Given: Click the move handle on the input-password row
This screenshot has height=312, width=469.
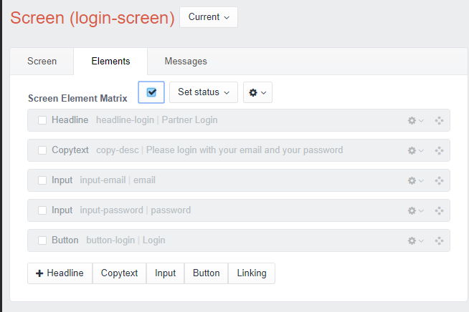Looking at the screenshot, I should (x=440, y=210).
